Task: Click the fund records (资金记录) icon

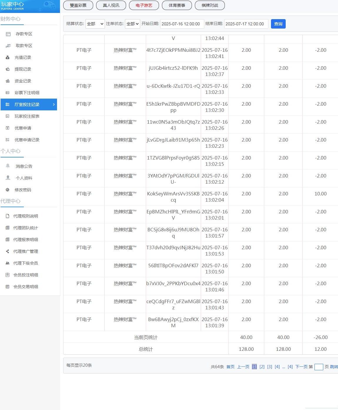Action: (x=8, y=81)
